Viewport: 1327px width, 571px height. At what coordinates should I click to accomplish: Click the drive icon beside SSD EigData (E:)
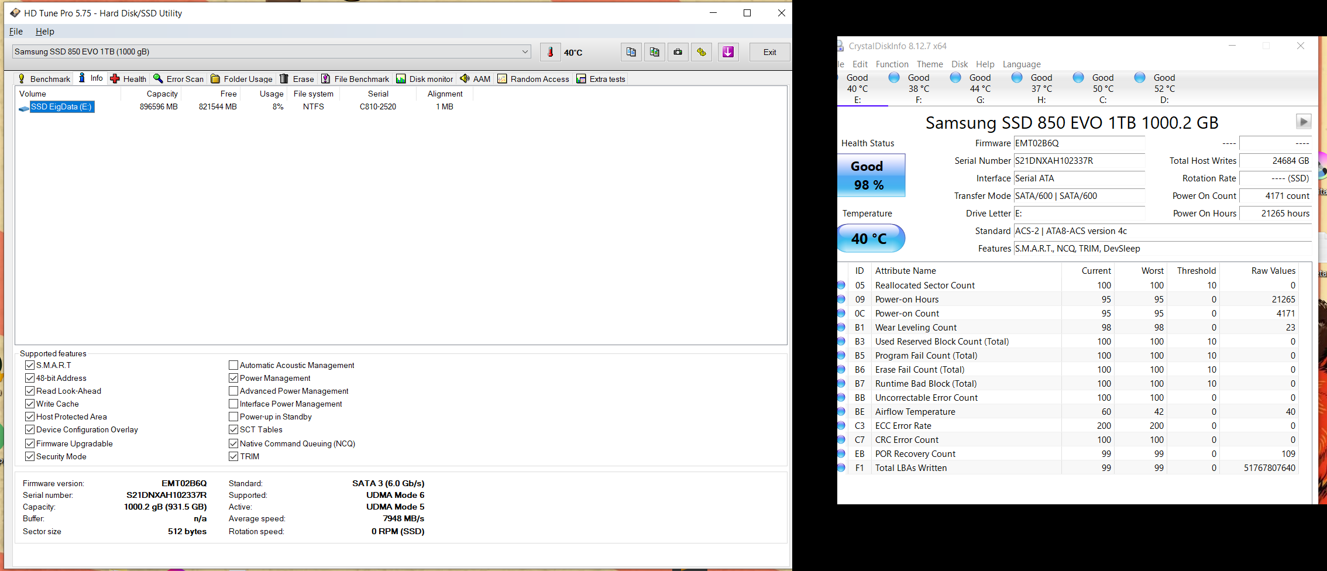point(24,108)
